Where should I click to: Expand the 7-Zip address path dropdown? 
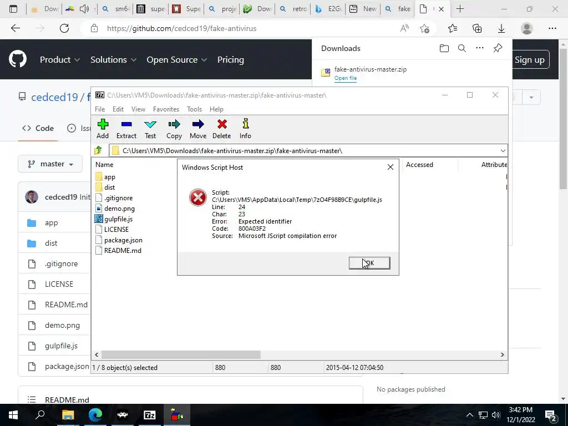pyautogui.click(x=503, y=151)
